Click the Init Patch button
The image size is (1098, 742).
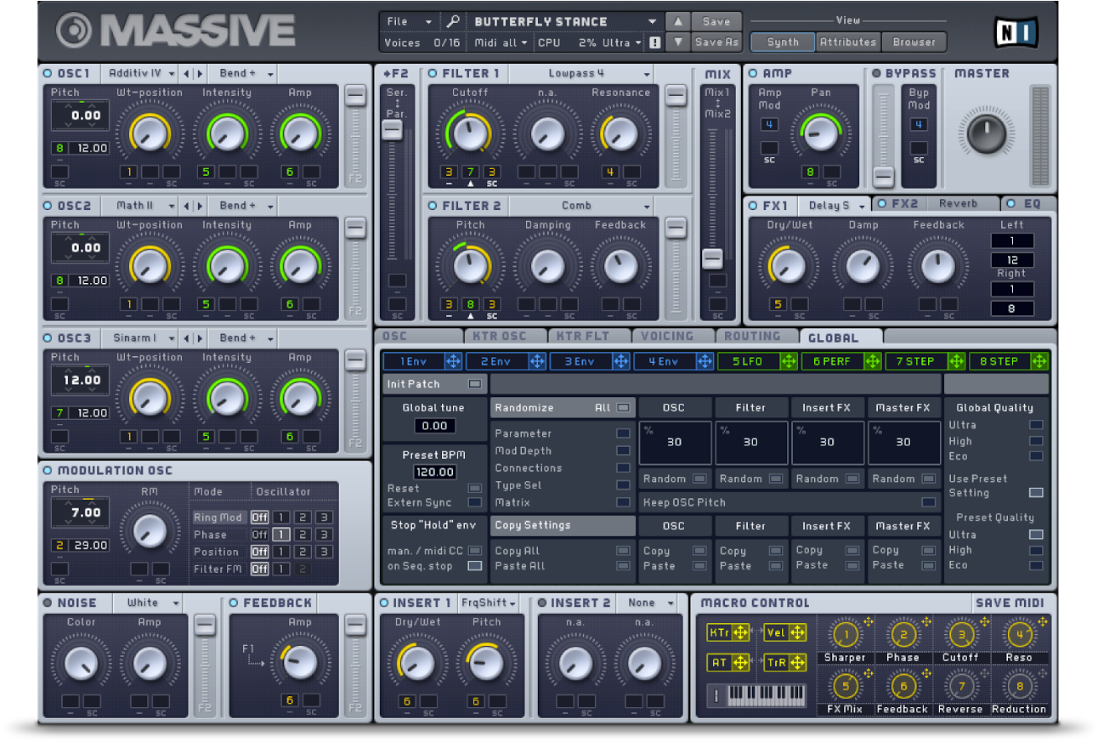point(434,383)
